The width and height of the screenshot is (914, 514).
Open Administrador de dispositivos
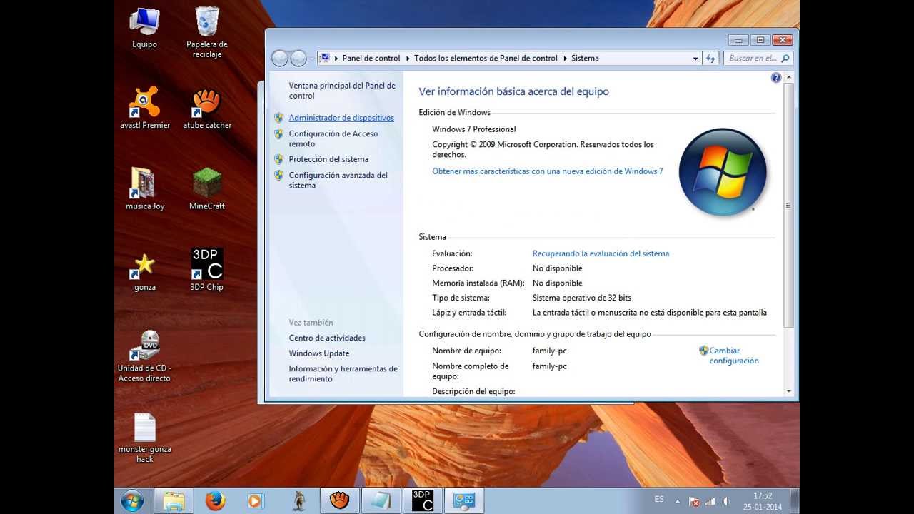(341, 118)
